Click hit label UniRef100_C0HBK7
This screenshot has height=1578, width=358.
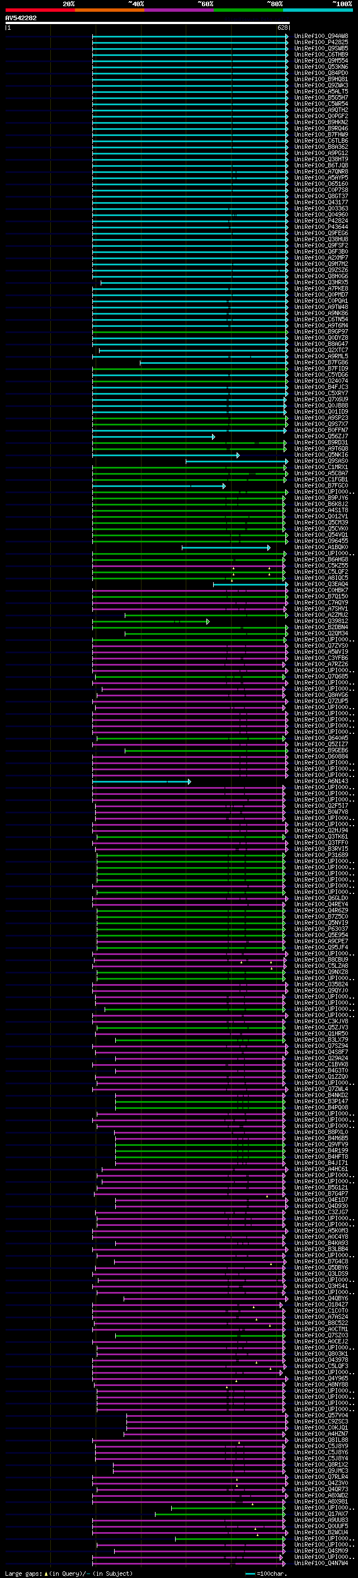321,590
